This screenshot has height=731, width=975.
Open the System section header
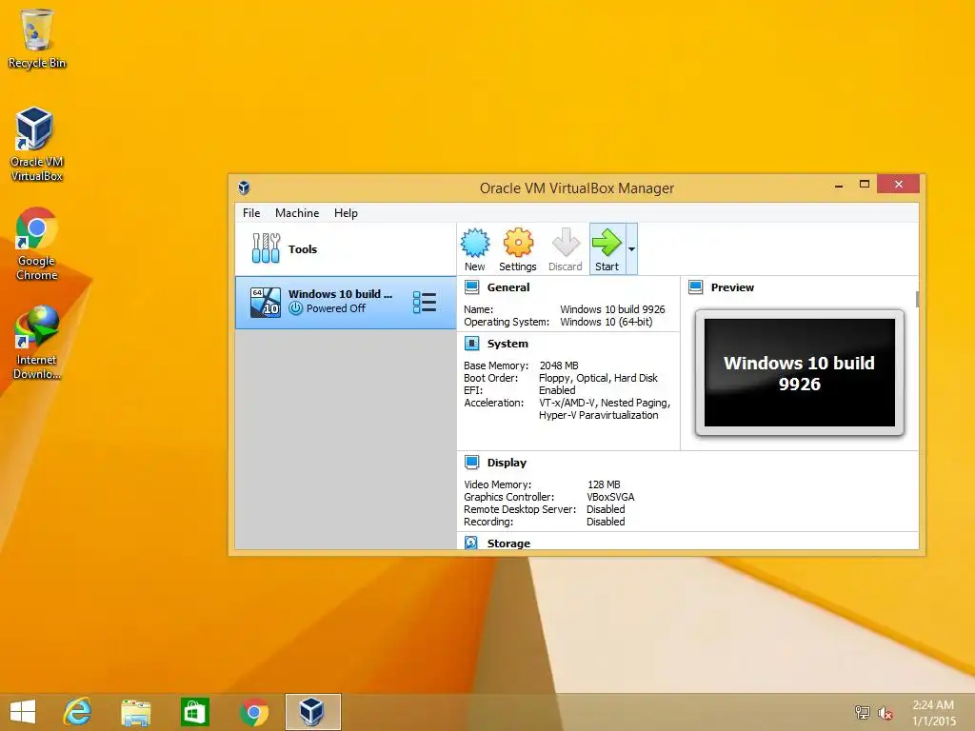[507, 344]
